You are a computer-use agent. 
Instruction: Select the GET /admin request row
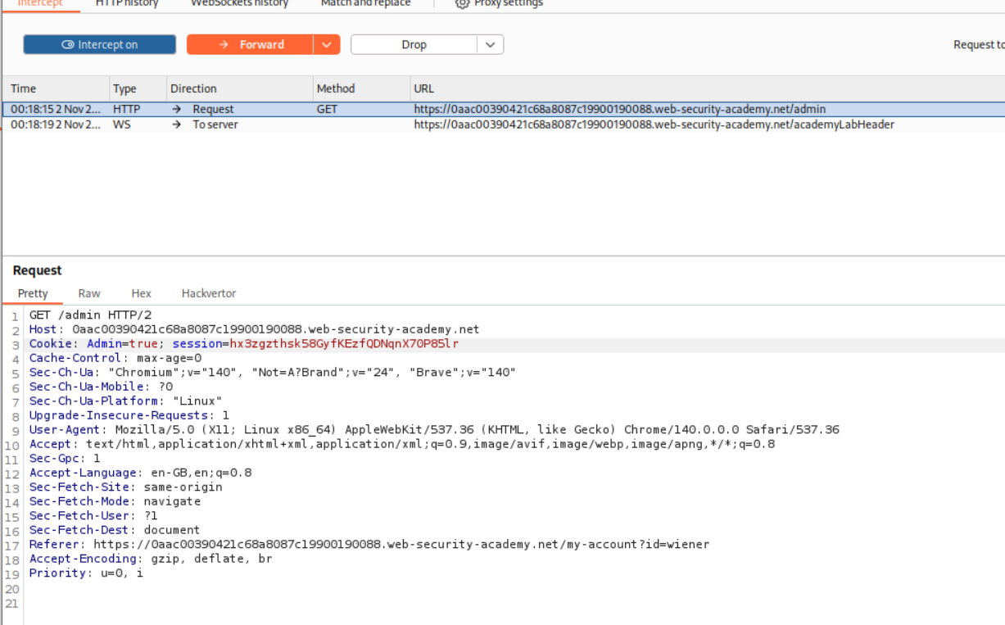(x=491, y=109)
